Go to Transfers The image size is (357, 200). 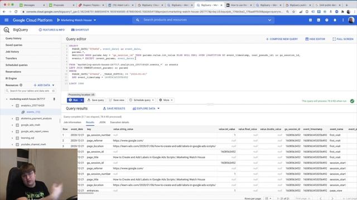[11, 58]
